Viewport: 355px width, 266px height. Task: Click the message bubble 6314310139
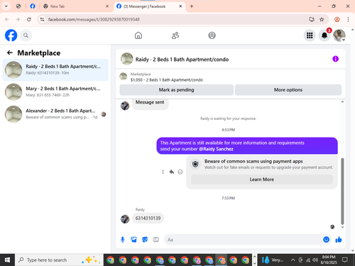[x=148, y=218]
